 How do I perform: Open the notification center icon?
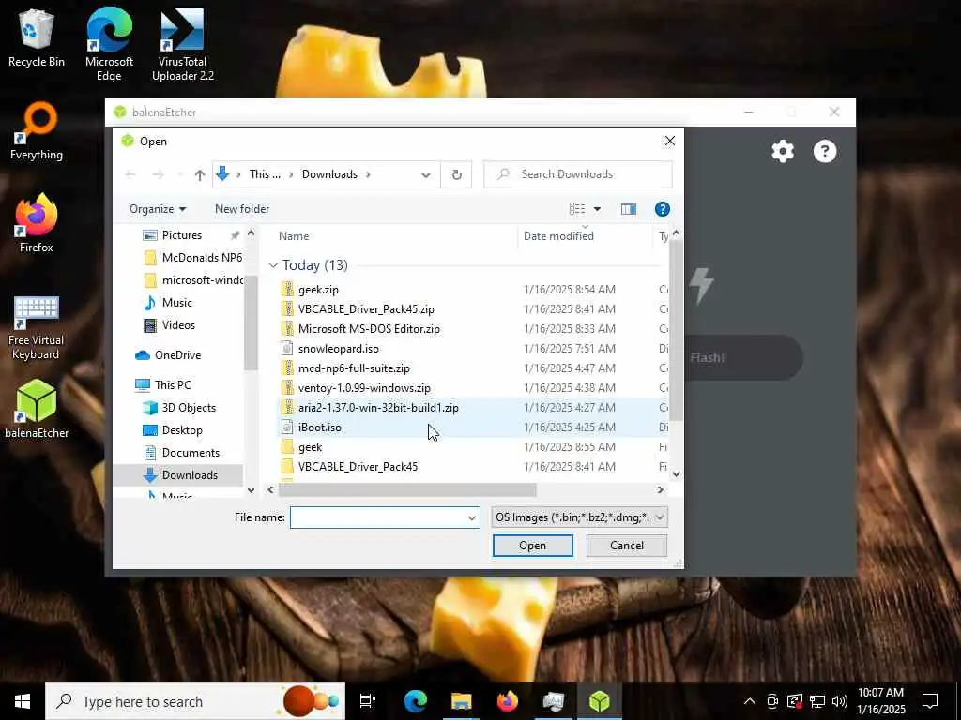pyautogui.click(x=930, y=701)
